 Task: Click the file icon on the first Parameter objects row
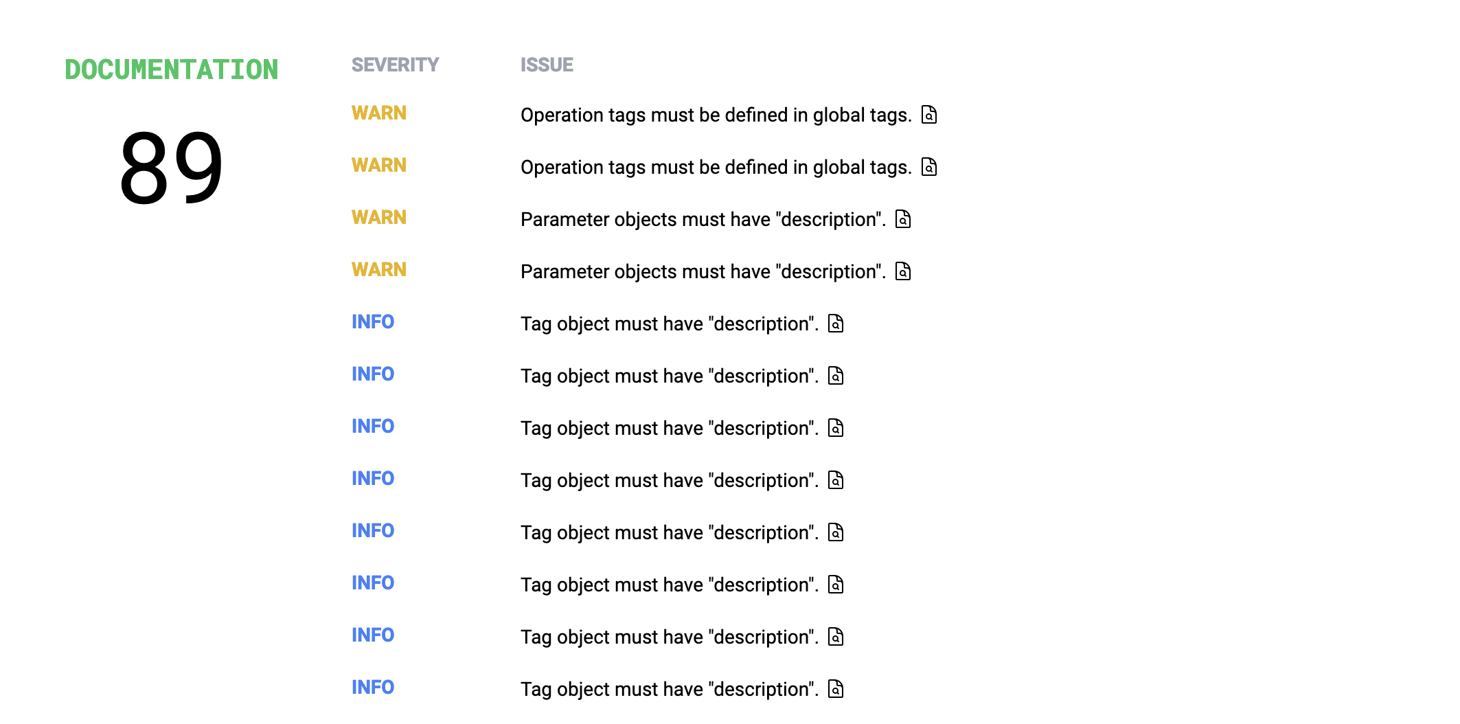tap(903, 219)
